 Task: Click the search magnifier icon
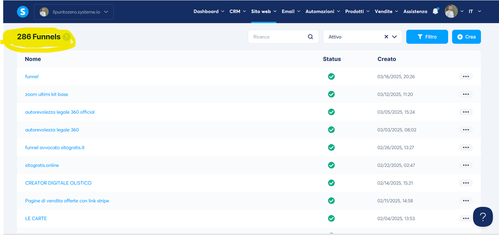click(310, 37)
